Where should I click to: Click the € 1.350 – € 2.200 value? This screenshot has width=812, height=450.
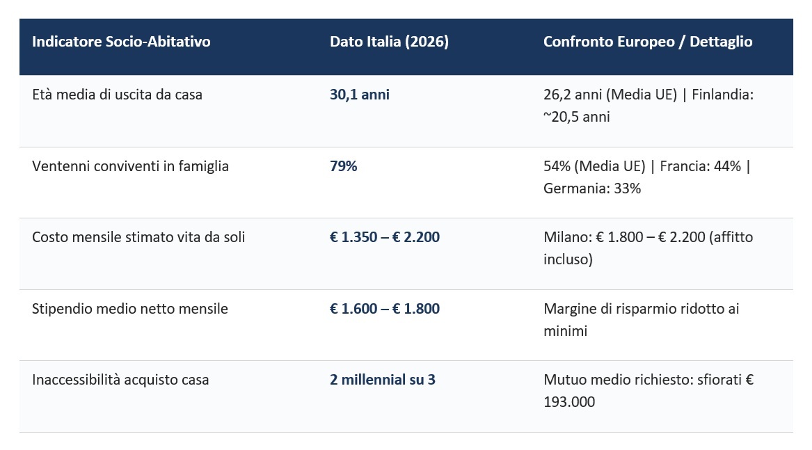coord(385,237)
